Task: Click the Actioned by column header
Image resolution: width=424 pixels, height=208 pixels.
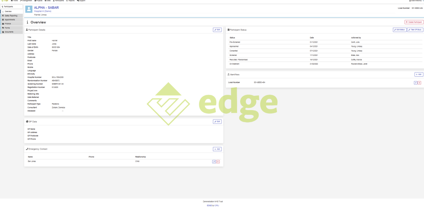Action: (356, 38)
